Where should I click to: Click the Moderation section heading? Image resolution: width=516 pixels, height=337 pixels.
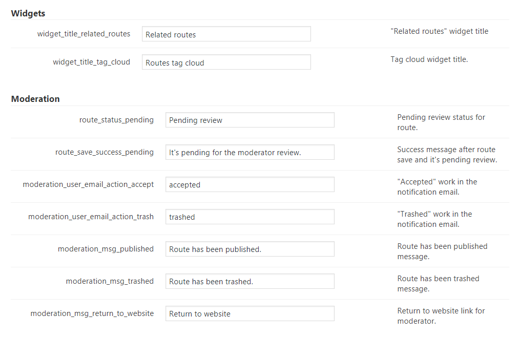pyautogui.click(x=35, y=99)
